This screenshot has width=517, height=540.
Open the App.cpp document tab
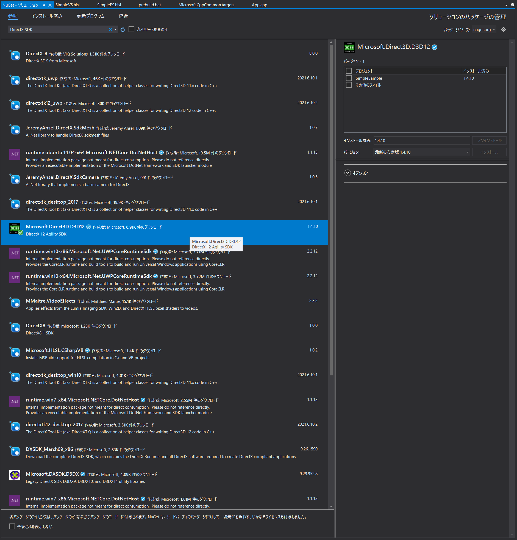[259, 5]
